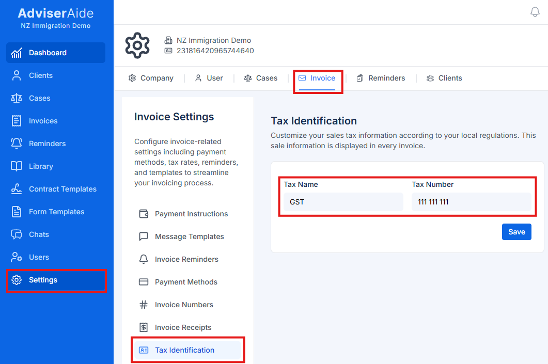Select the Contract Templates icon
The width and height of the screenshot is (548, 364).
tap(16, 188)
